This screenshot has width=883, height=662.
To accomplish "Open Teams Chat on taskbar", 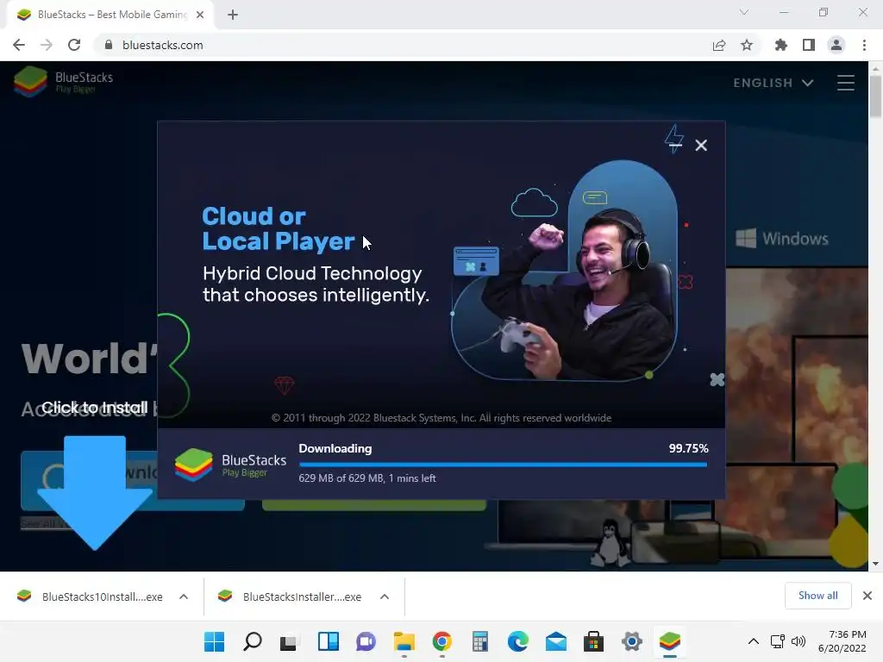I will (x=366, y=641).
